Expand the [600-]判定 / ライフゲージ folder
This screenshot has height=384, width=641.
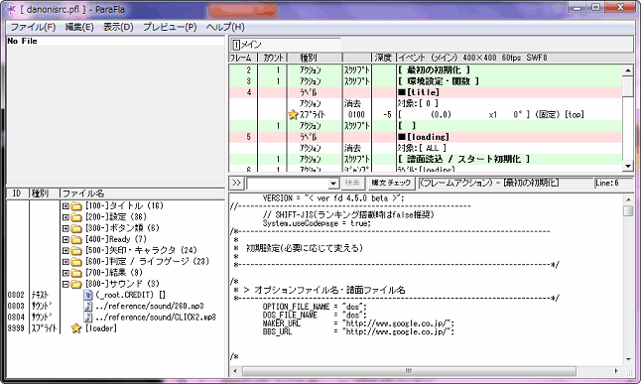(65, 262)
